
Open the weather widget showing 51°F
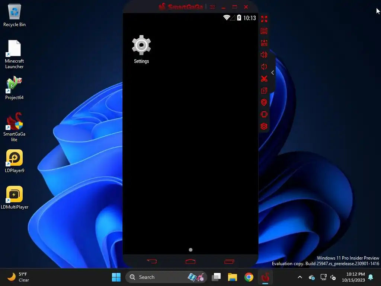18,277
